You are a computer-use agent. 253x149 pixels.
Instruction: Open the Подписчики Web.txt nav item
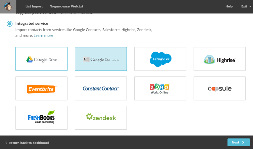point(66,6)
